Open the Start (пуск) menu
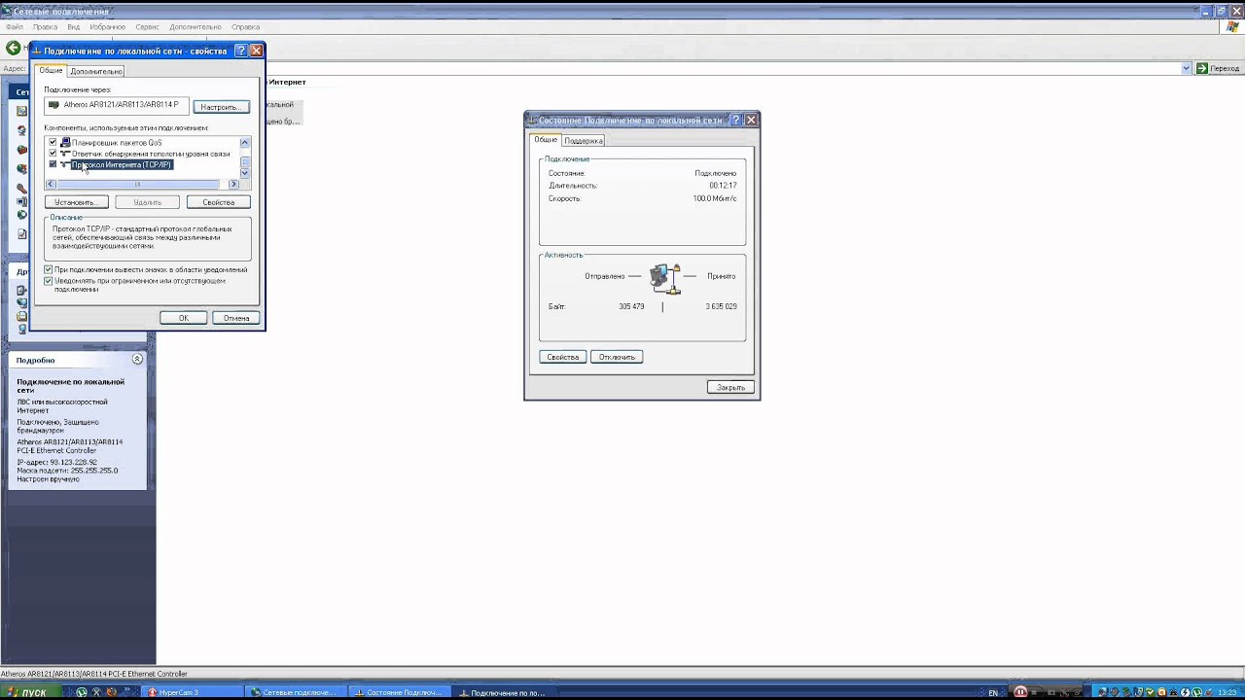This screenshot has height=700, width=1245. click(29, 692)
